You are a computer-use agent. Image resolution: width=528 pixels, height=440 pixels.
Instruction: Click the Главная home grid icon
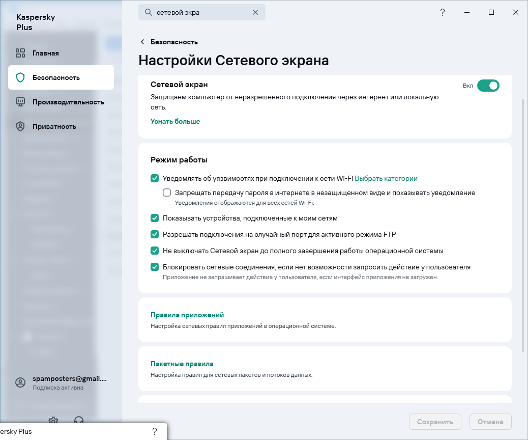[20, 53]
